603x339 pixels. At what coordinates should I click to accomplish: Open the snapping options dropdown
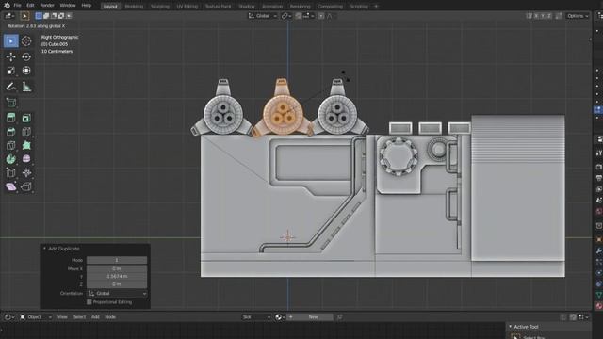(309, 16)
